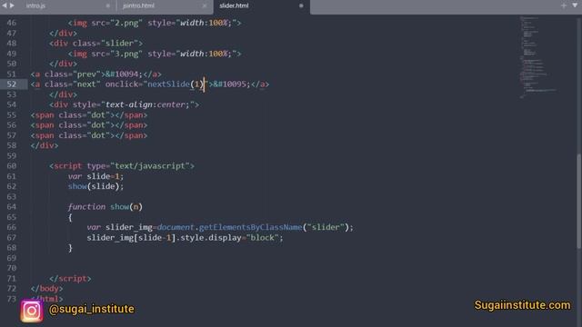Click the closing brace on line 68
Screen dimensions: 582x327
pyautogui.click(x=70, y=248)
